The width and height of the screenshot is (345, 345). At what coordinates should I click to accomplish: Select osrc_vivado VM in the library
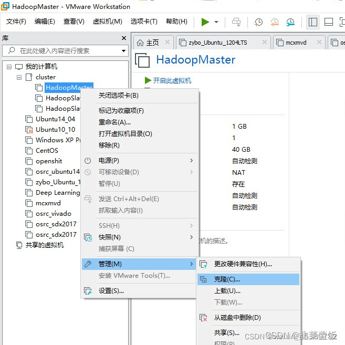54,214
